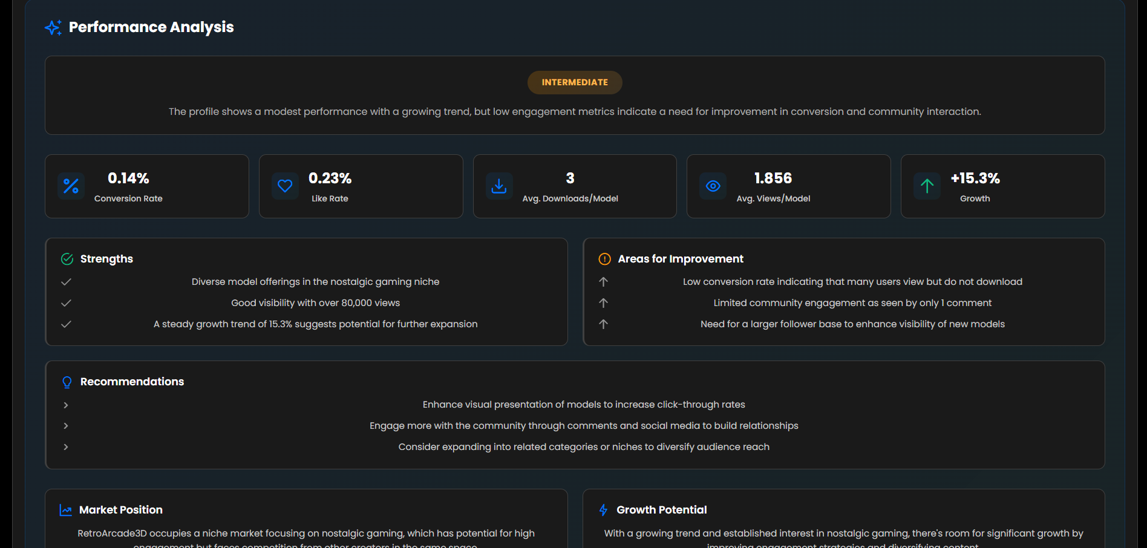The height and width of the screenshot is (548, 1147).
Task: Click the download icon on Avg. Downloads/Model card
Action: pos(499,186)
